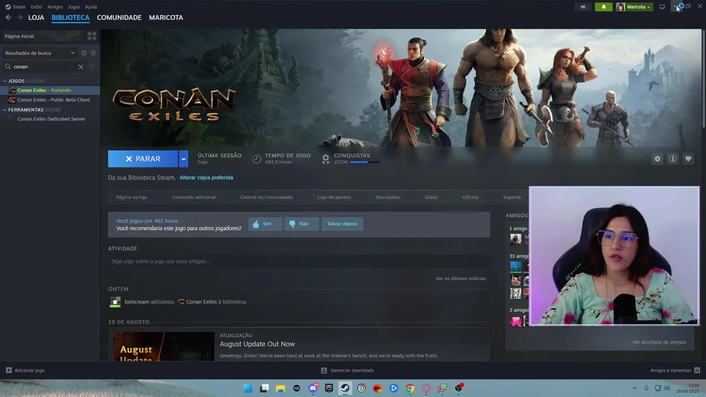Click the magnifier icon in the search box
The width and height of the screenshot is (706, 397).
point(8,67)
